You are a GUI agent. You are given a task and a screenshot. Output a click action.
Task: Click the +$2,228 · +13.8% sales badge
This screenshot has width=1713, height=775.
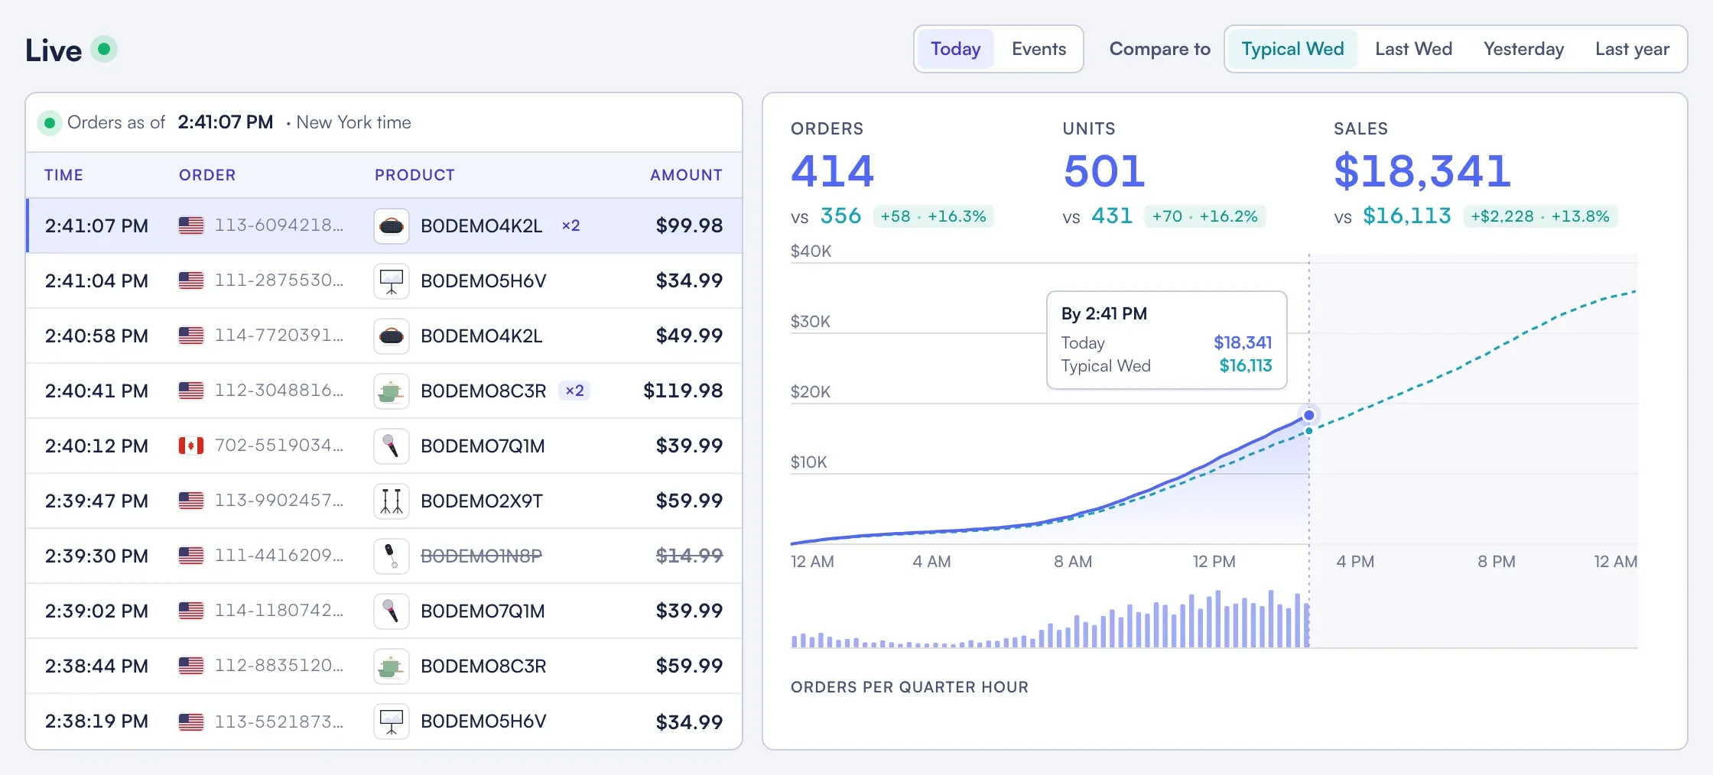(1540, 216)
